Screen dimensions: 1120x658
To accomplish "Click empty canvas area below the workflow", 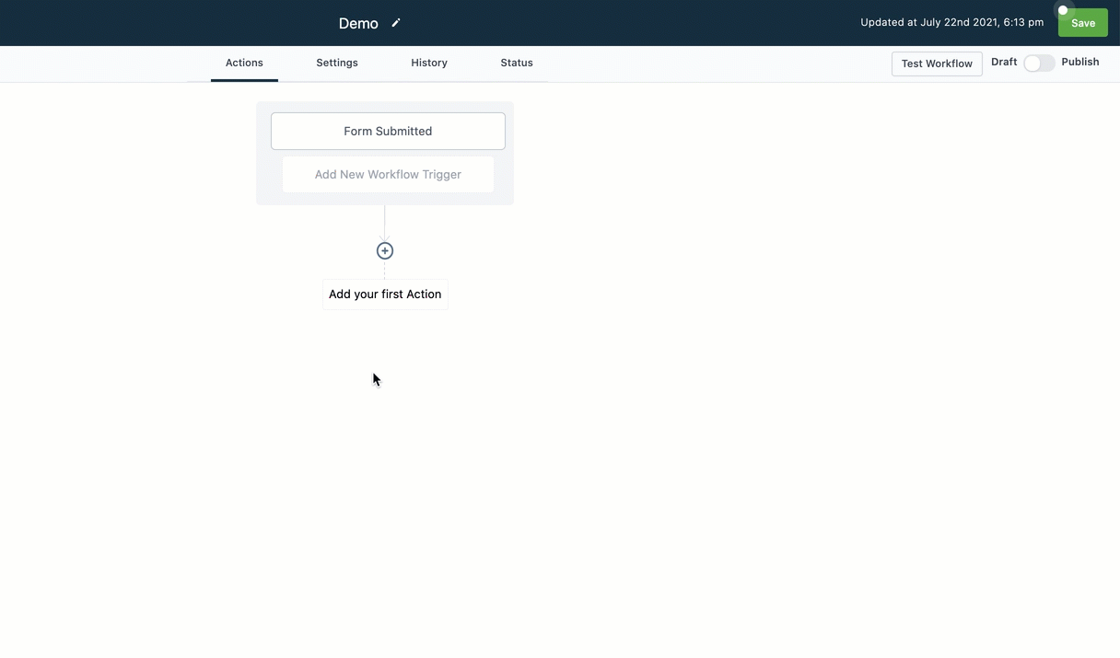I will 645,479.
